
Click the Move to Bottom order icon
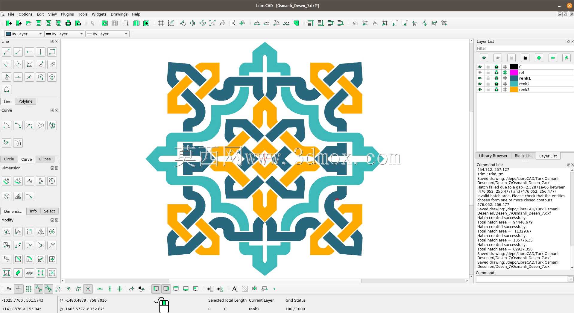coord(321,23)
